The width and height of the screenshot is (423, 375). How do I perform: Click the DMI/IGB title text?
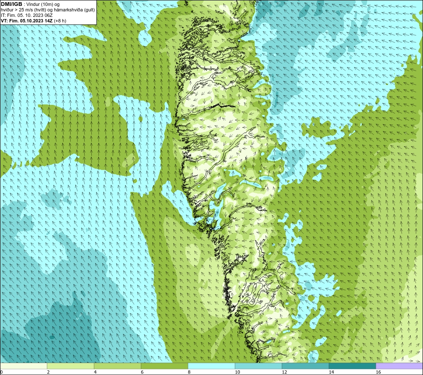11,4
